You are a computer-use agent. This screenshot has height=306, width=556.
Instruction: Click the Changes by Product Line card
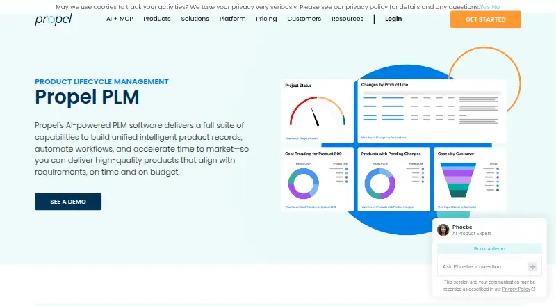coord(432,111)
